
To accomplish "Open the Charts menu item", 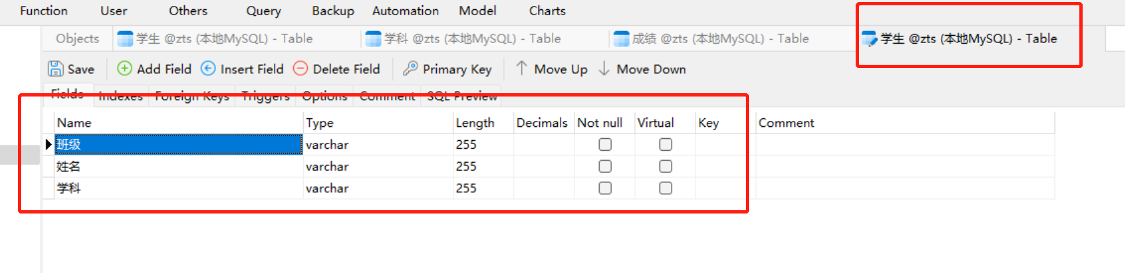I will point(547,11).
